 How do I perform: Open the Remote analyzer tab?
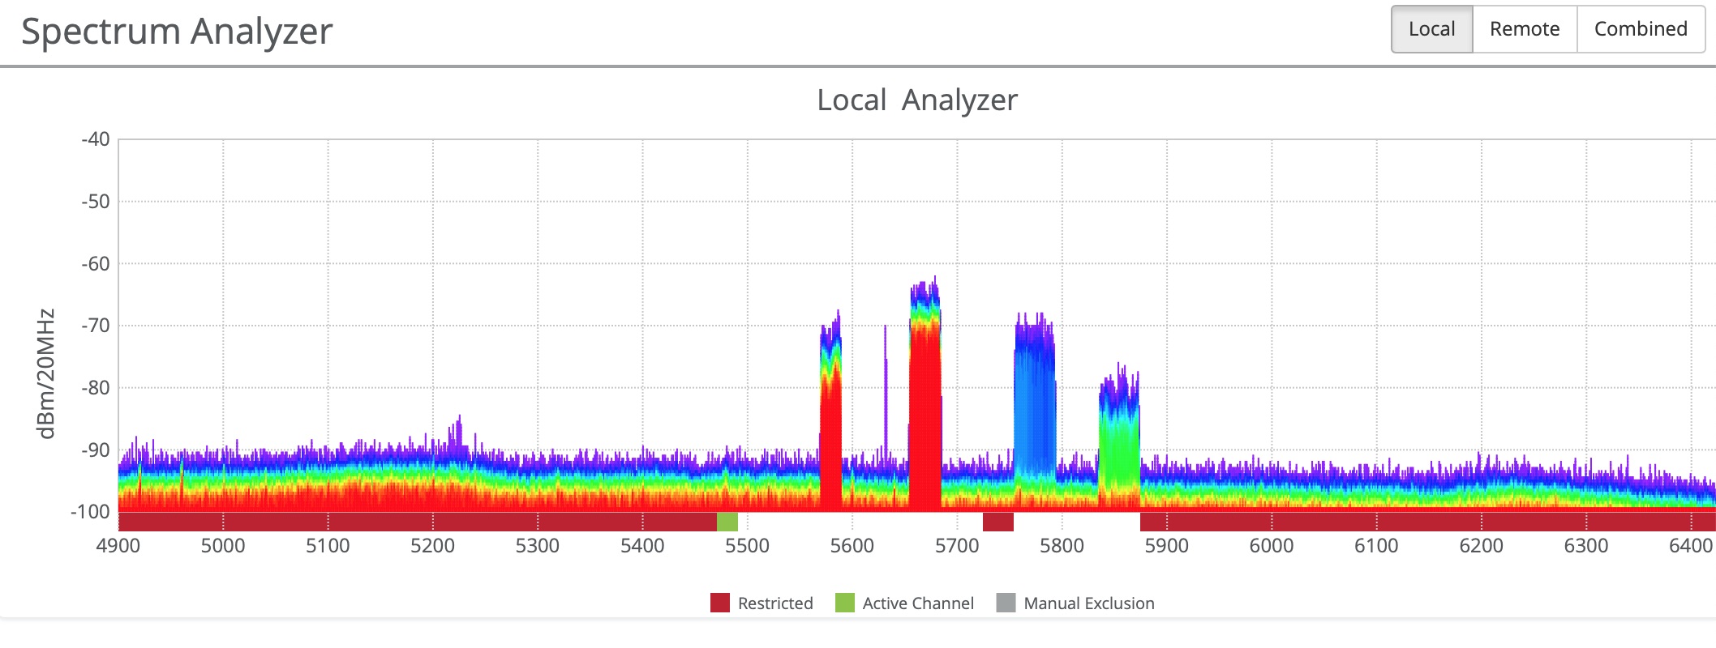click(x=1525, y=29)
